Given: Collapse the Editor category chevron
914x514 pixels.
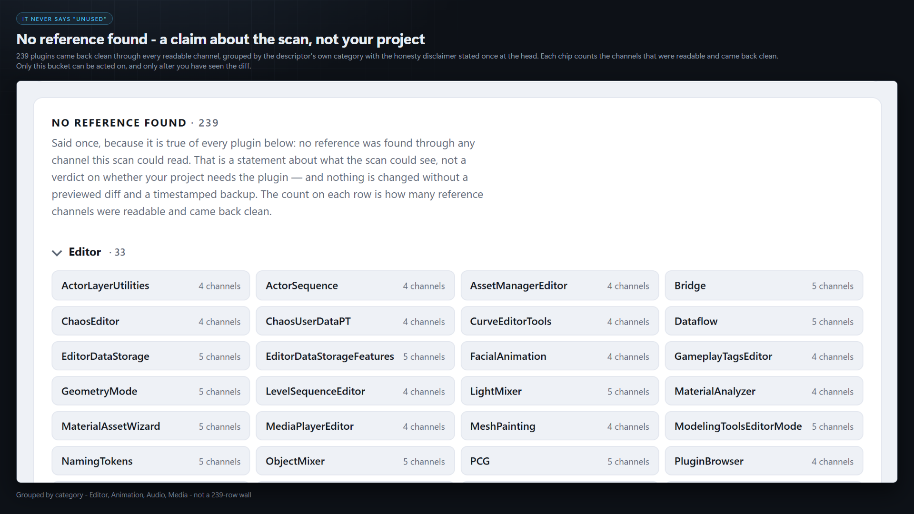Looking at the screenshot, I should tap(57, 253).
